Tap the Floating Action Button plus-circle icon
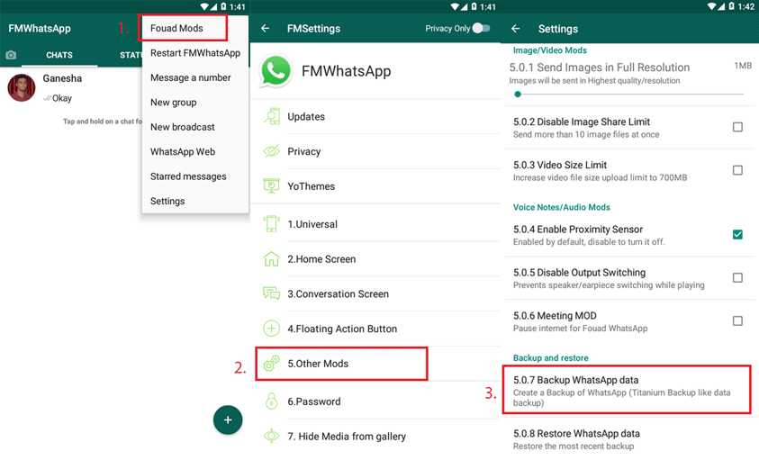The image size is (759, 460). click(x=272, y=329)
